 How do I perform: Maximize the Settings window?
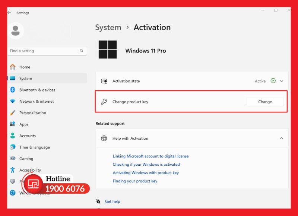[276, 10]
